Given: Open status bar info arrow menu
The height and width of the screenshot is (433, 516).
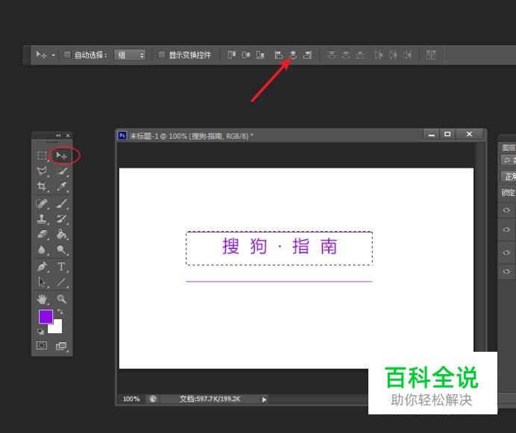Looking at the screenshot, I should coord(264,399).
